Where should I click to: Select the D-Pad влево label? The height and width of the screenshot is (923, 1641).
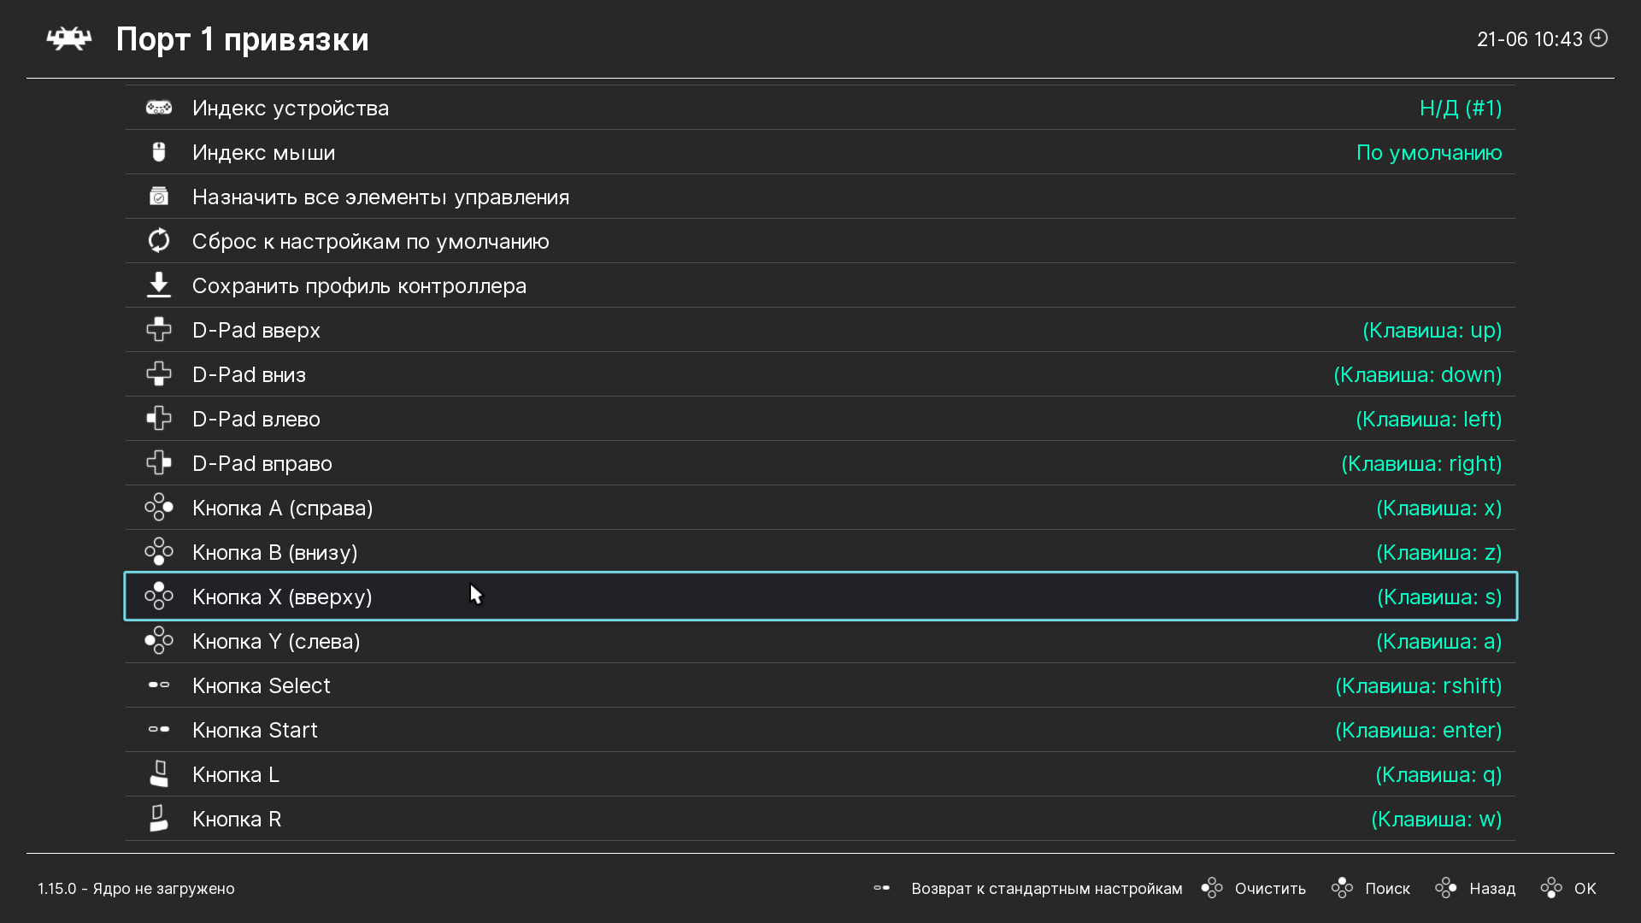[256, 419]
